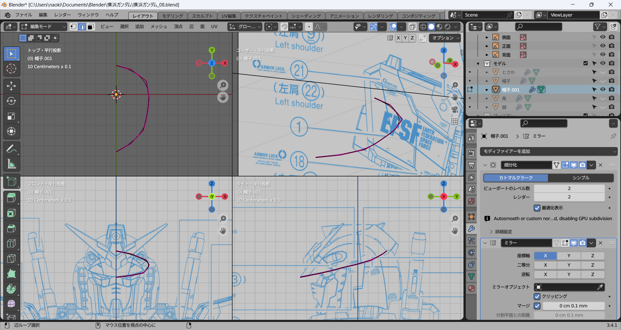The height and width of the screenshot is (330, 621).
Task: Select the Scale tool
Action: [11, 116]
